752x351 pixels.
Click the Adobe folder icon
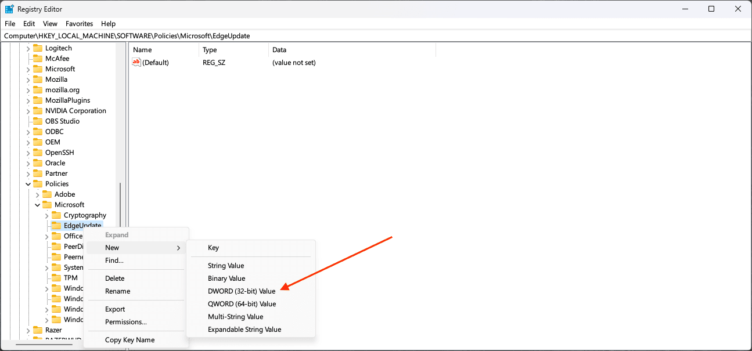pos(47,194)
